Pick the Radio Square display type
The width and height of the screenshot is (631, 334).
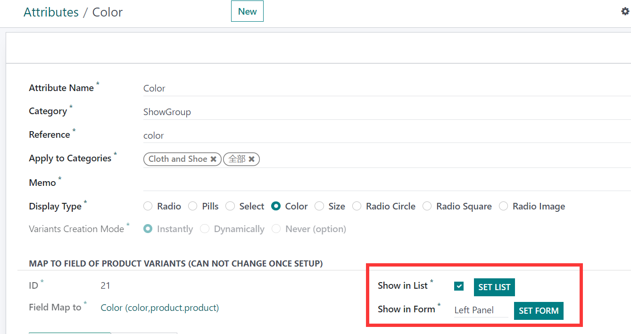(x=427, y=206)
